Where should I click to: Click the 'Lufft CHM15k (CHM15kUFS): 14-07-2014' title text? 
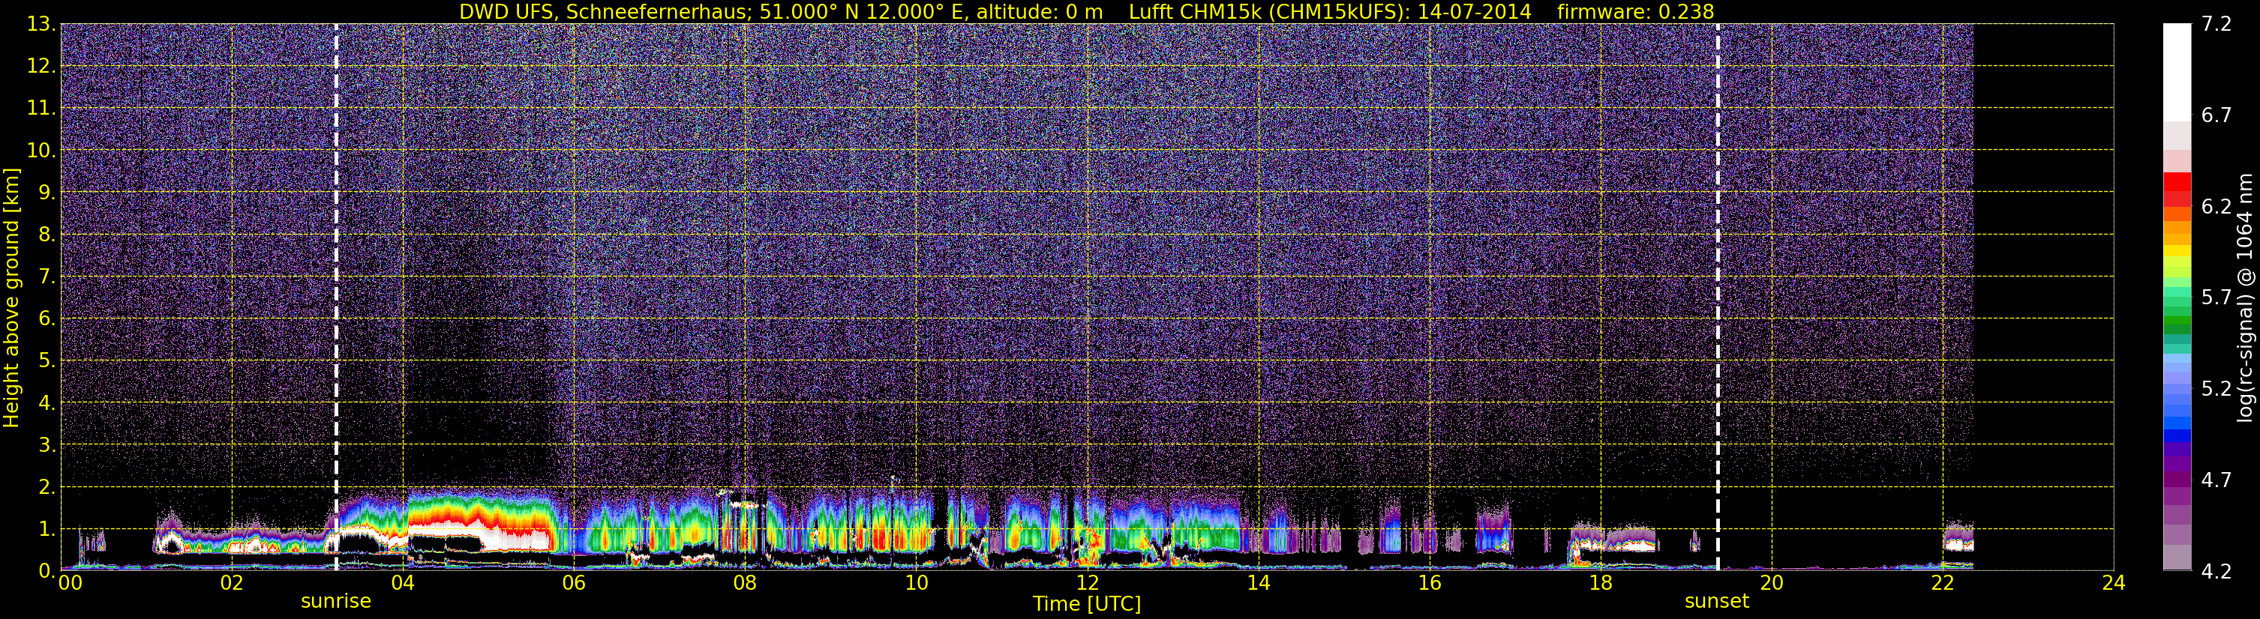1329,11
